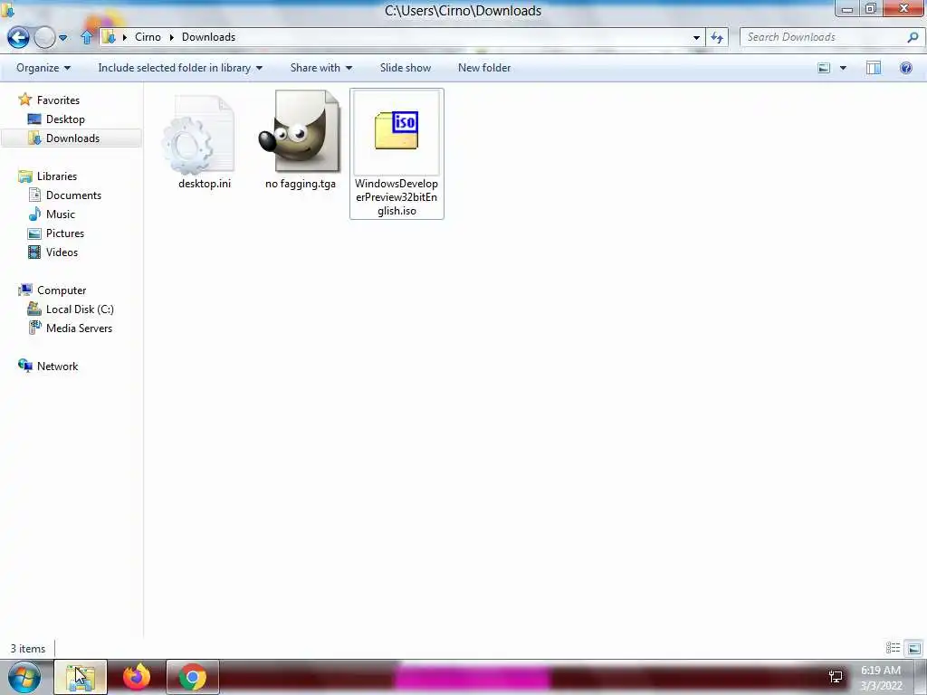Click the Videos filmstrip icon
Screen dimensions: 927x695
pos(35,252)
